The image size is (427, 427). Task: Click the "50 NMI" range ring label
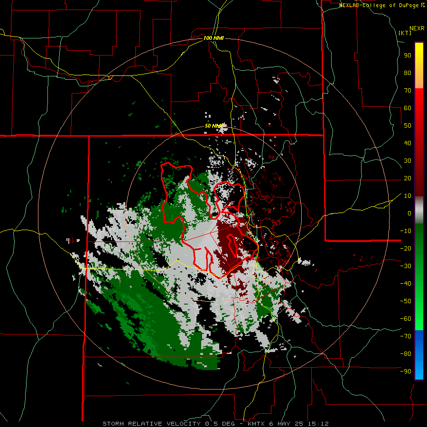pyautogui.click(x=214, y=126)
